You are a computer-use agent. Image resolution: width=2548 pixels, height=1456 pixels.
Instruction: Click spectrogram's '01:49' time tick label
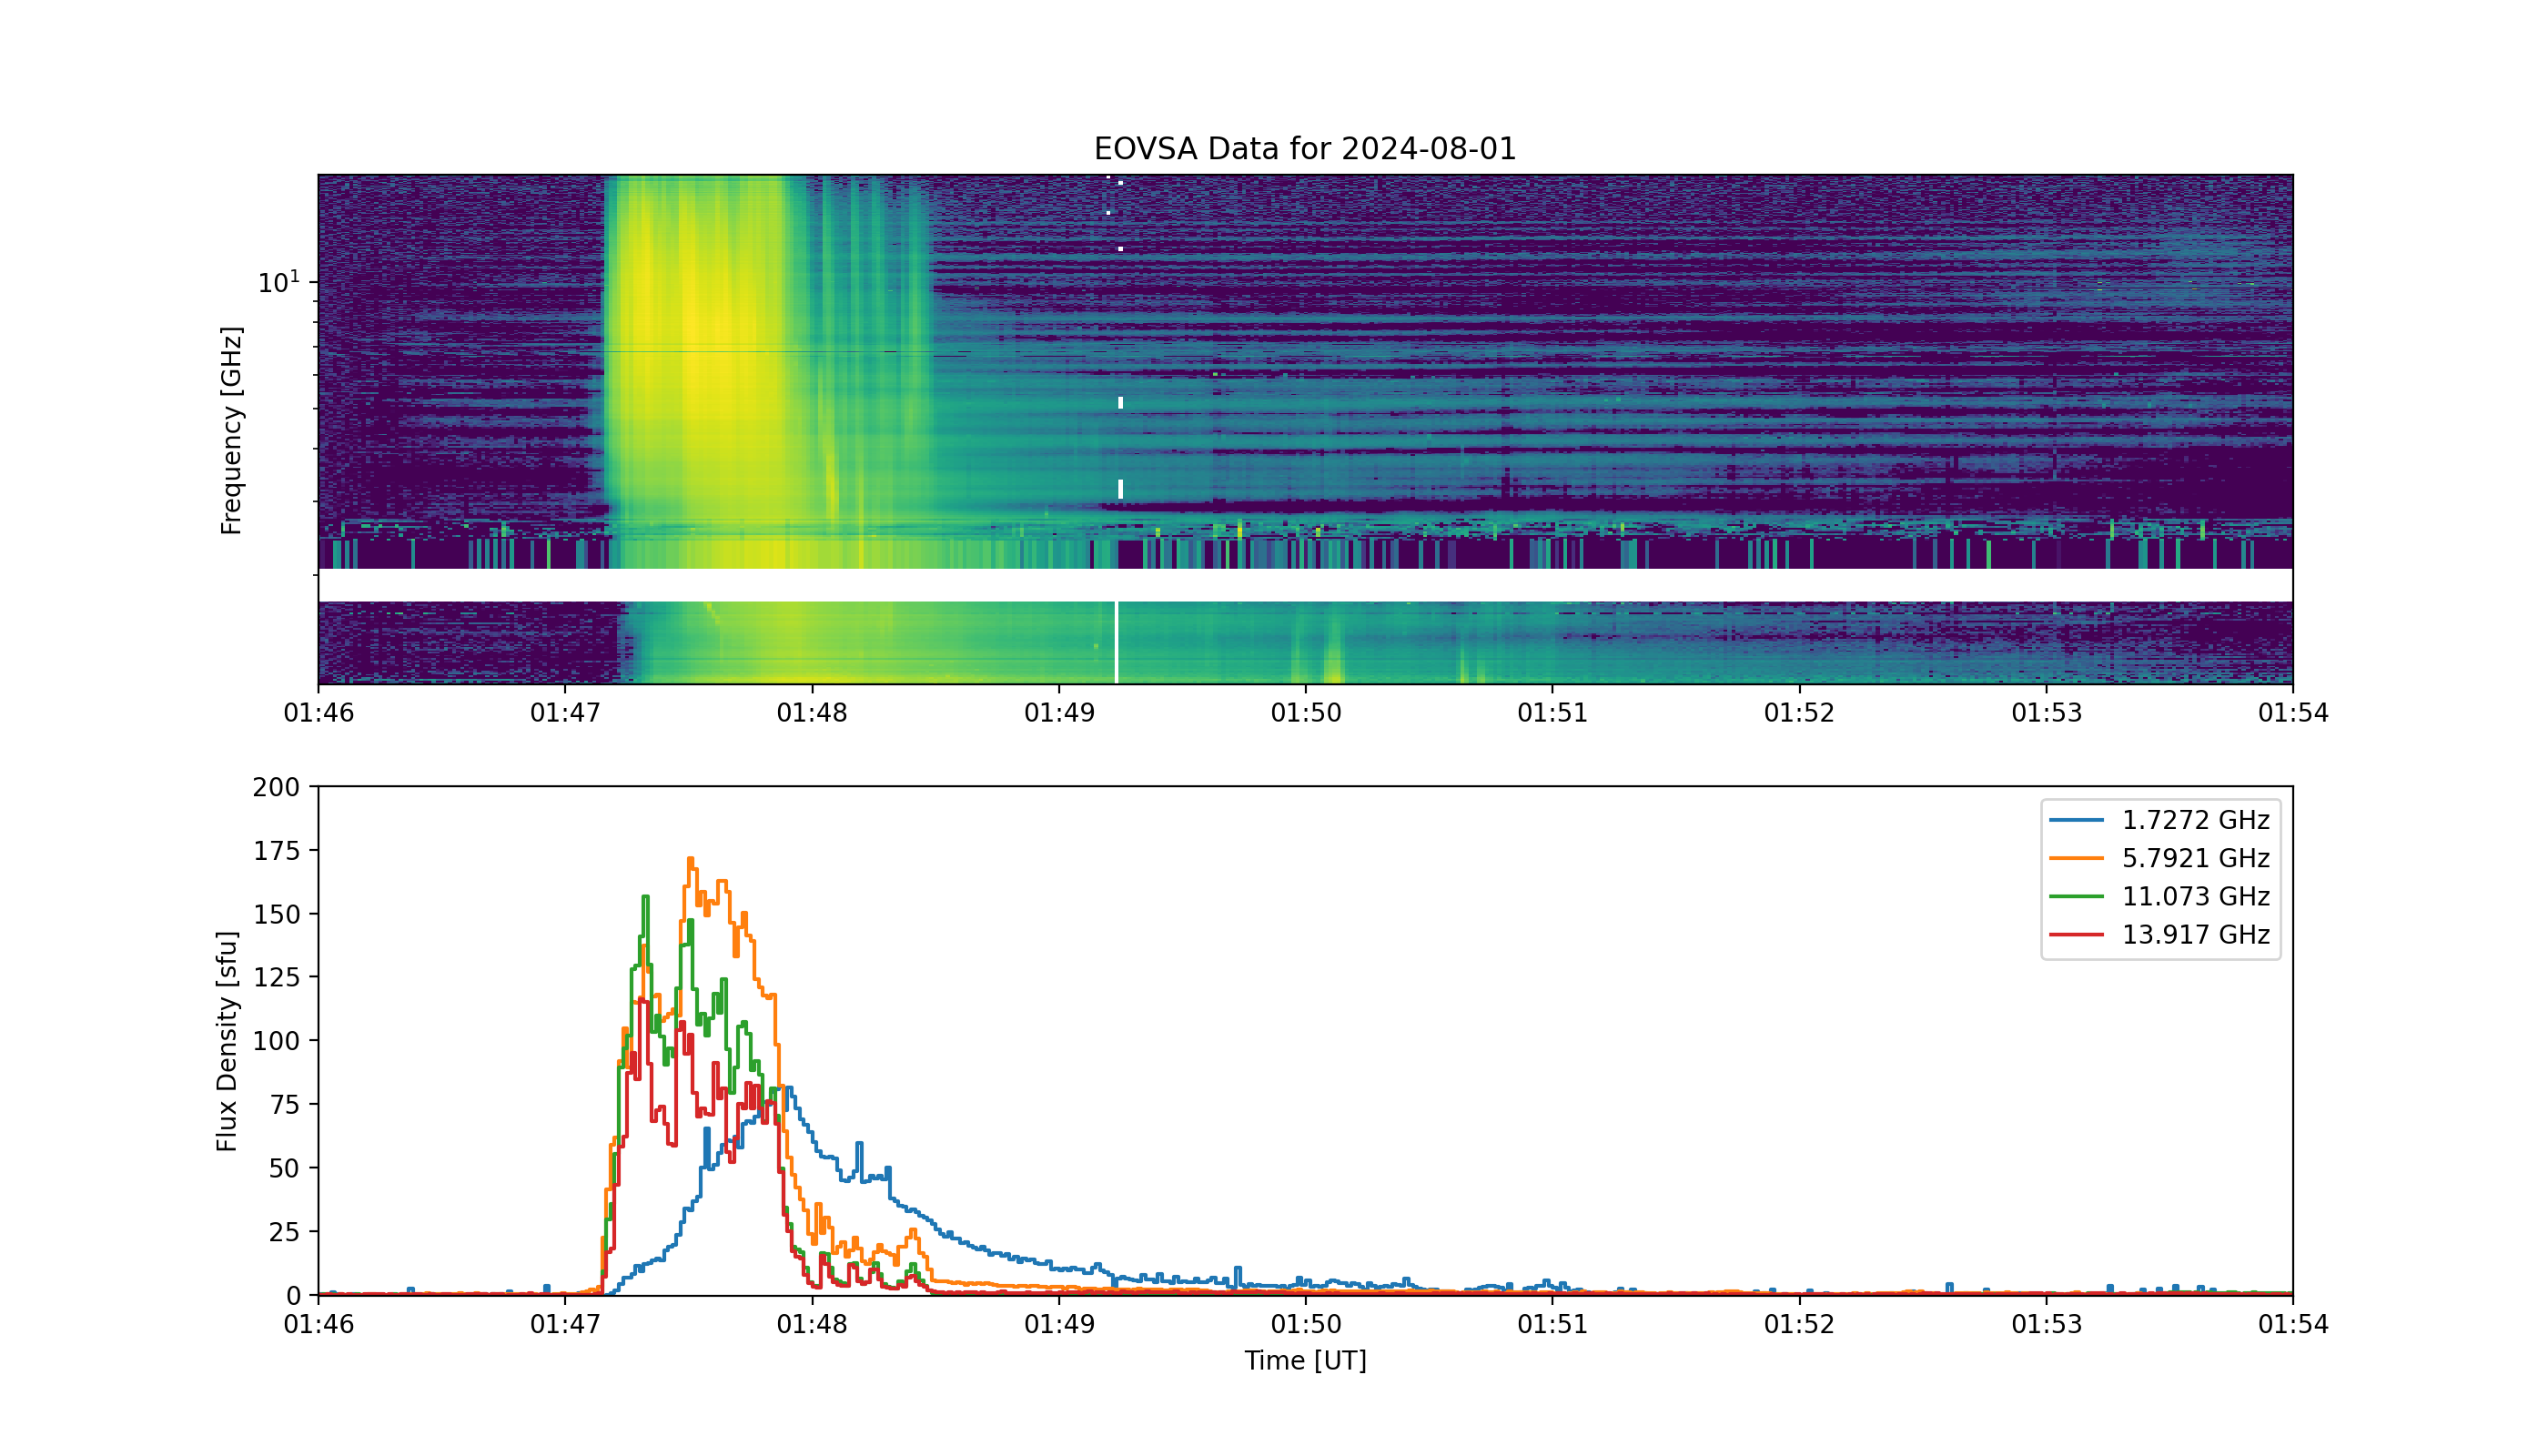[x=1059, y=713]
